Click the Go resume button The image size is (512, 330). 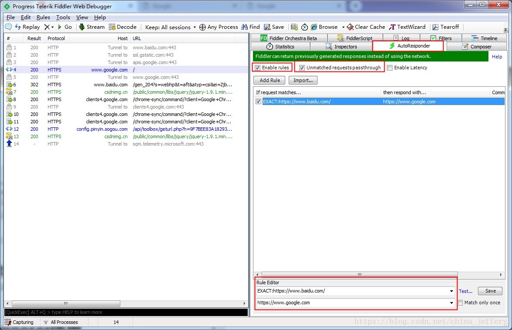[x=65, y=27]
